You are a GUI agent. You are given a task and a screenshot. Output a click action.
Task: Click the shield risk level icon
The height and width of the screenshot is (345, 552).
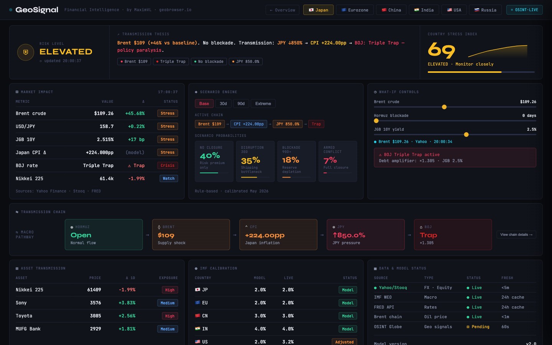click(x=26, y=52)
